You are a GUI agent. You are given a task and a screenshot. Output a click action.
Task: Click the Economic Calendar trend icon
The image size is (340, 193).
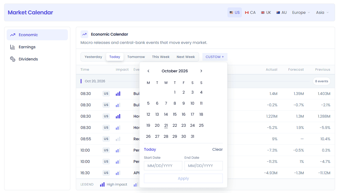(x=84, y=34)
